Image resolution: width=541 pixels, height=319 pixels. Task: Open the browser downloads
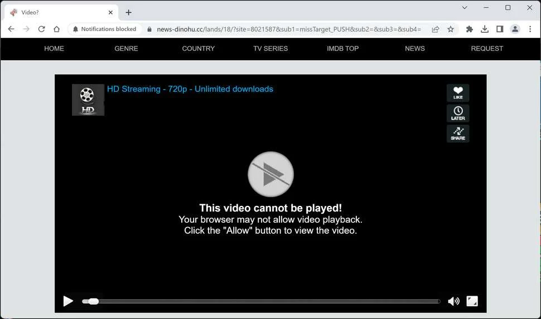[x=485, y=30]
